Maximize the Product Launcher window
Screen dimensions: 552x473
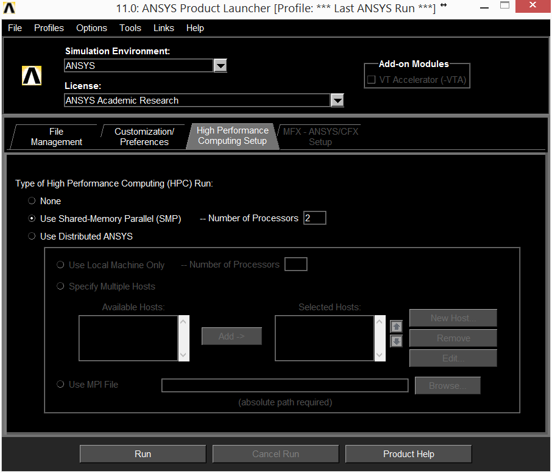[505, 5]
